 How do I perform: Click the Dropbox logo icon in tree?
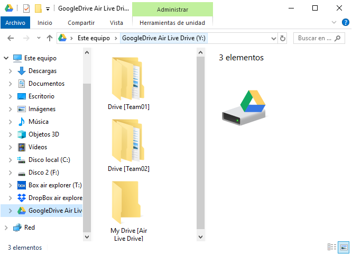click(22, 198)
